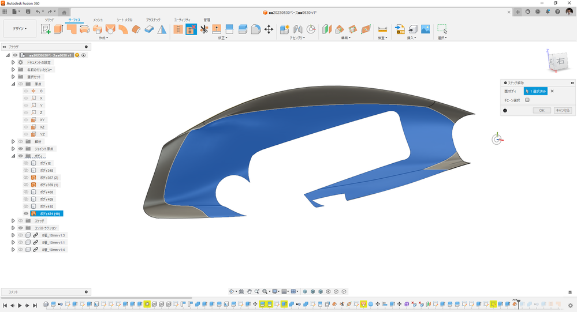Confirm unstitch dialog with OK
The width and height of the screenshot is (577, 312).
point(542,110)
